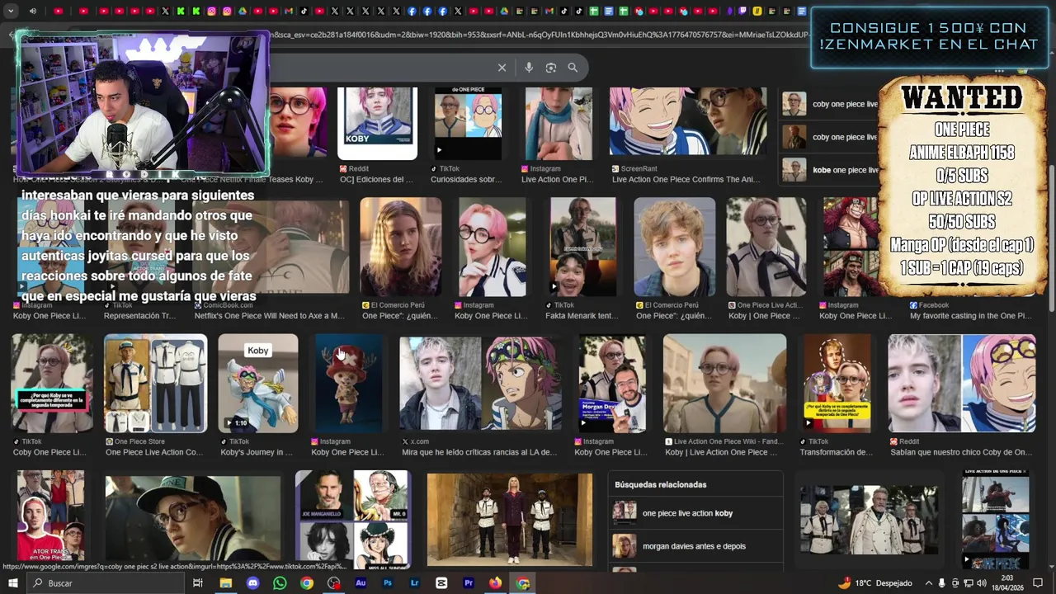Show hidden system tray icons
The width and height of the screenshot is (1056, 594).
[x=928, y=583]
